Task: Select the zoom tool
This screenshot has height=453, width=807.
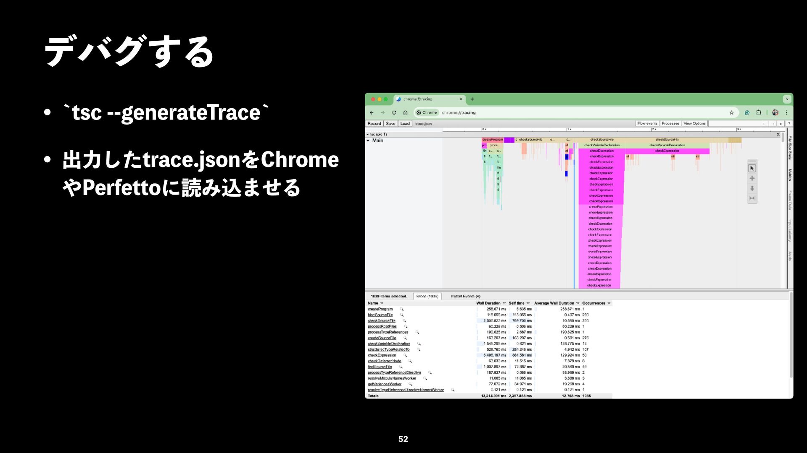Action: 752,188
